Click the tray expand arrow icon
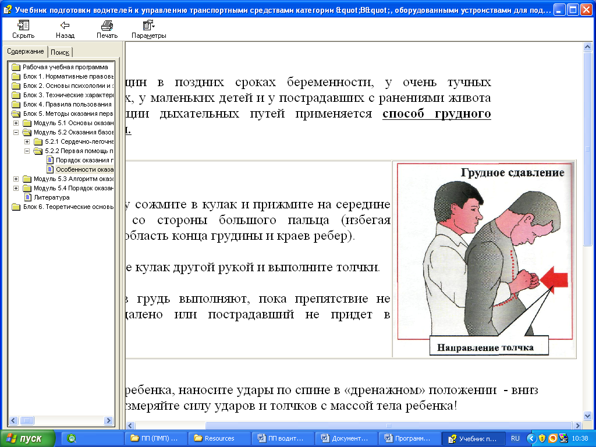This screenshot has height=447, width=596. tap(531, 439)
